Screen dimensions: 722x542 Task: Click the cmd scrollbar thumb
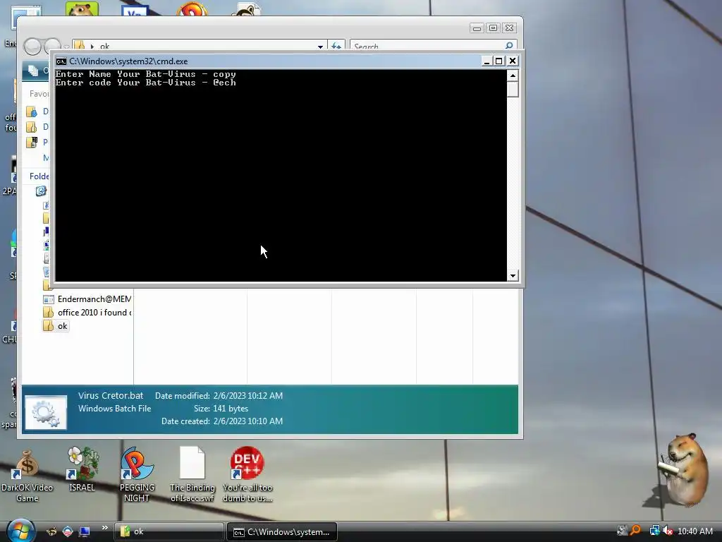coord(513,89)
